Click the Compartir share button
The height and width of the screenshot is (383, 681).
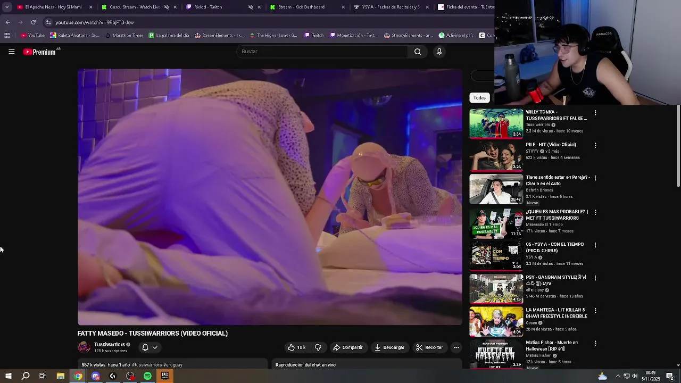[348, 347]
